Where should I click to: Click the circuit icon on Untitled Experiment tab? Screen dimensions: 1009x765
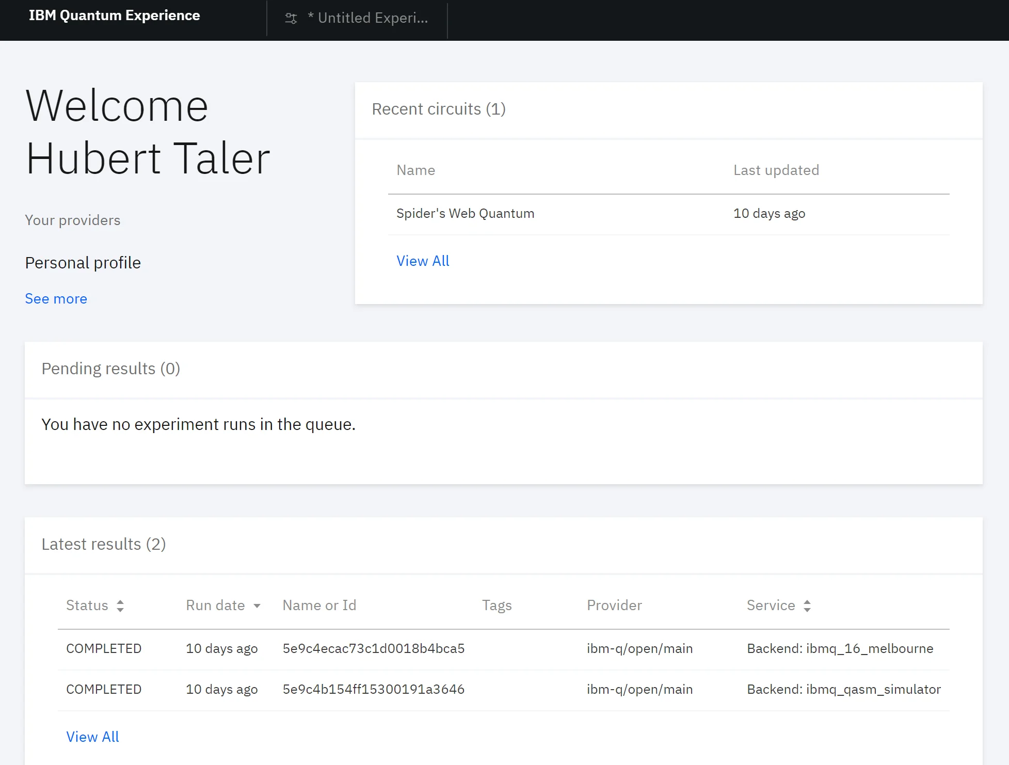[x=291, y=19]
